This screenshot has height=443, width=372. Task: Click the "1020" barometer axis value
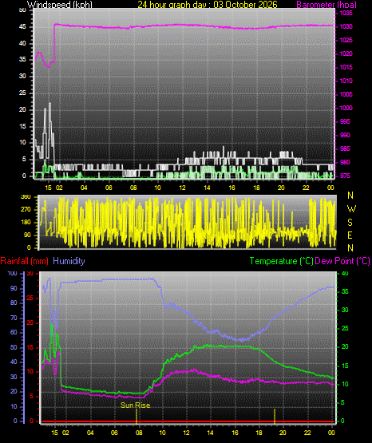(x=346, y=53)
